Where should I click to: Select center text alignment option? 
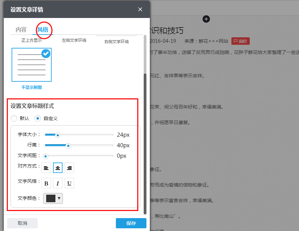click(x=57, y=168)
